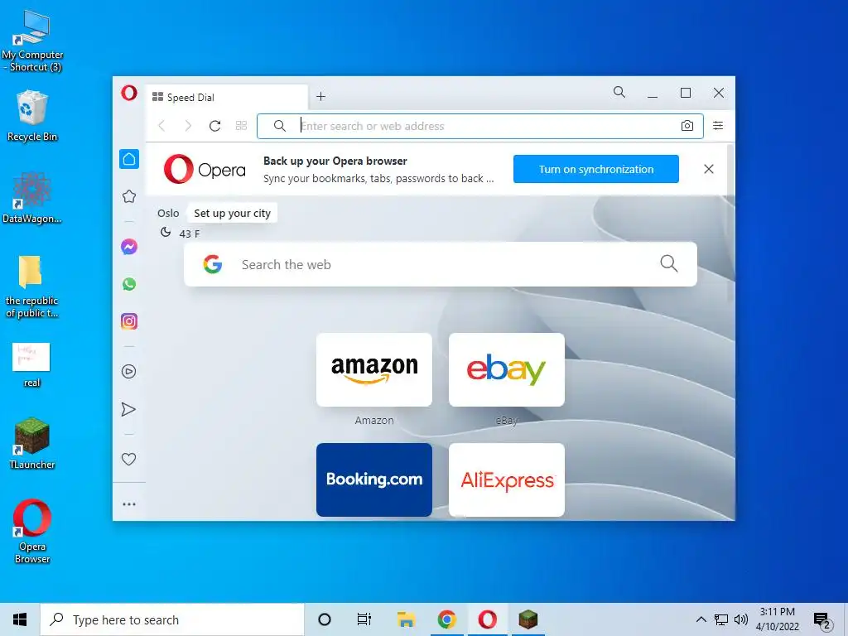This screenshot has height=636, width=848.
Task: Open the Booking.com speed dial tile
Action: pos(374,479)
